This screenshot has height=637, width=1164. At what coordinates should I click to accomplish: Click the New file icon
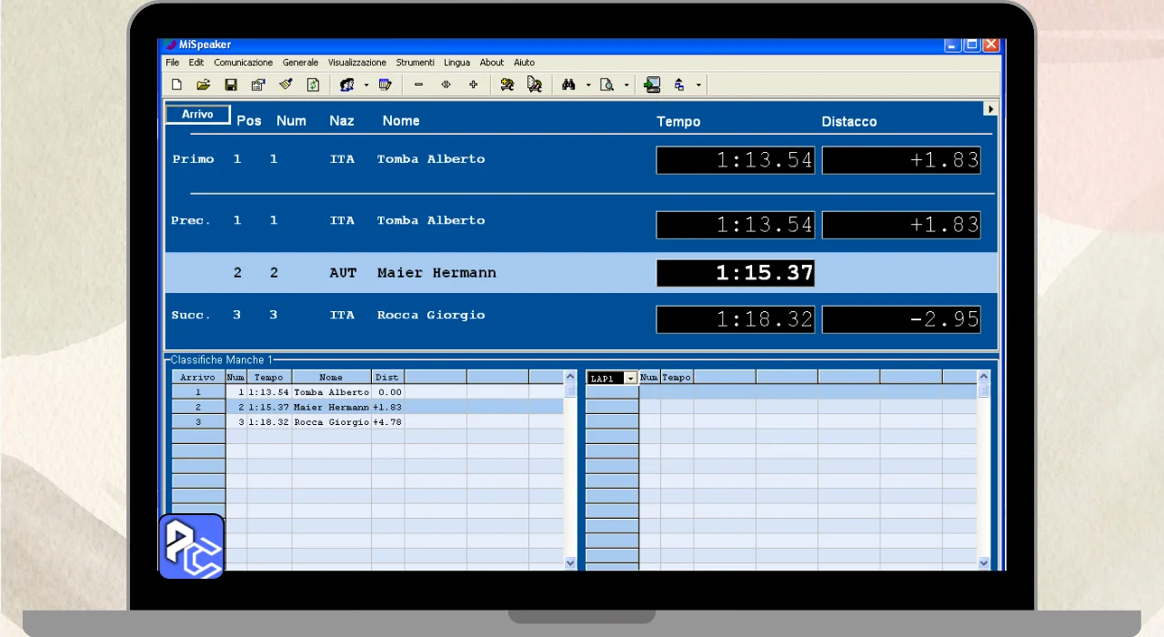point(176,85)
